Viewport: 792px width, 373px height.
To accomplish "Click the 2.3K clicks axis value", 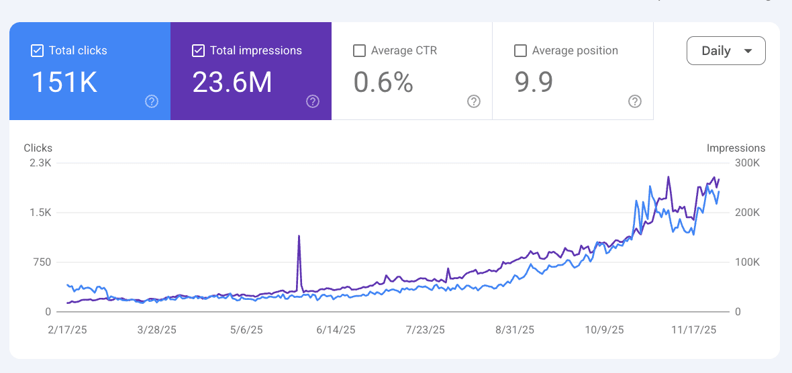I will pos(42,163).
